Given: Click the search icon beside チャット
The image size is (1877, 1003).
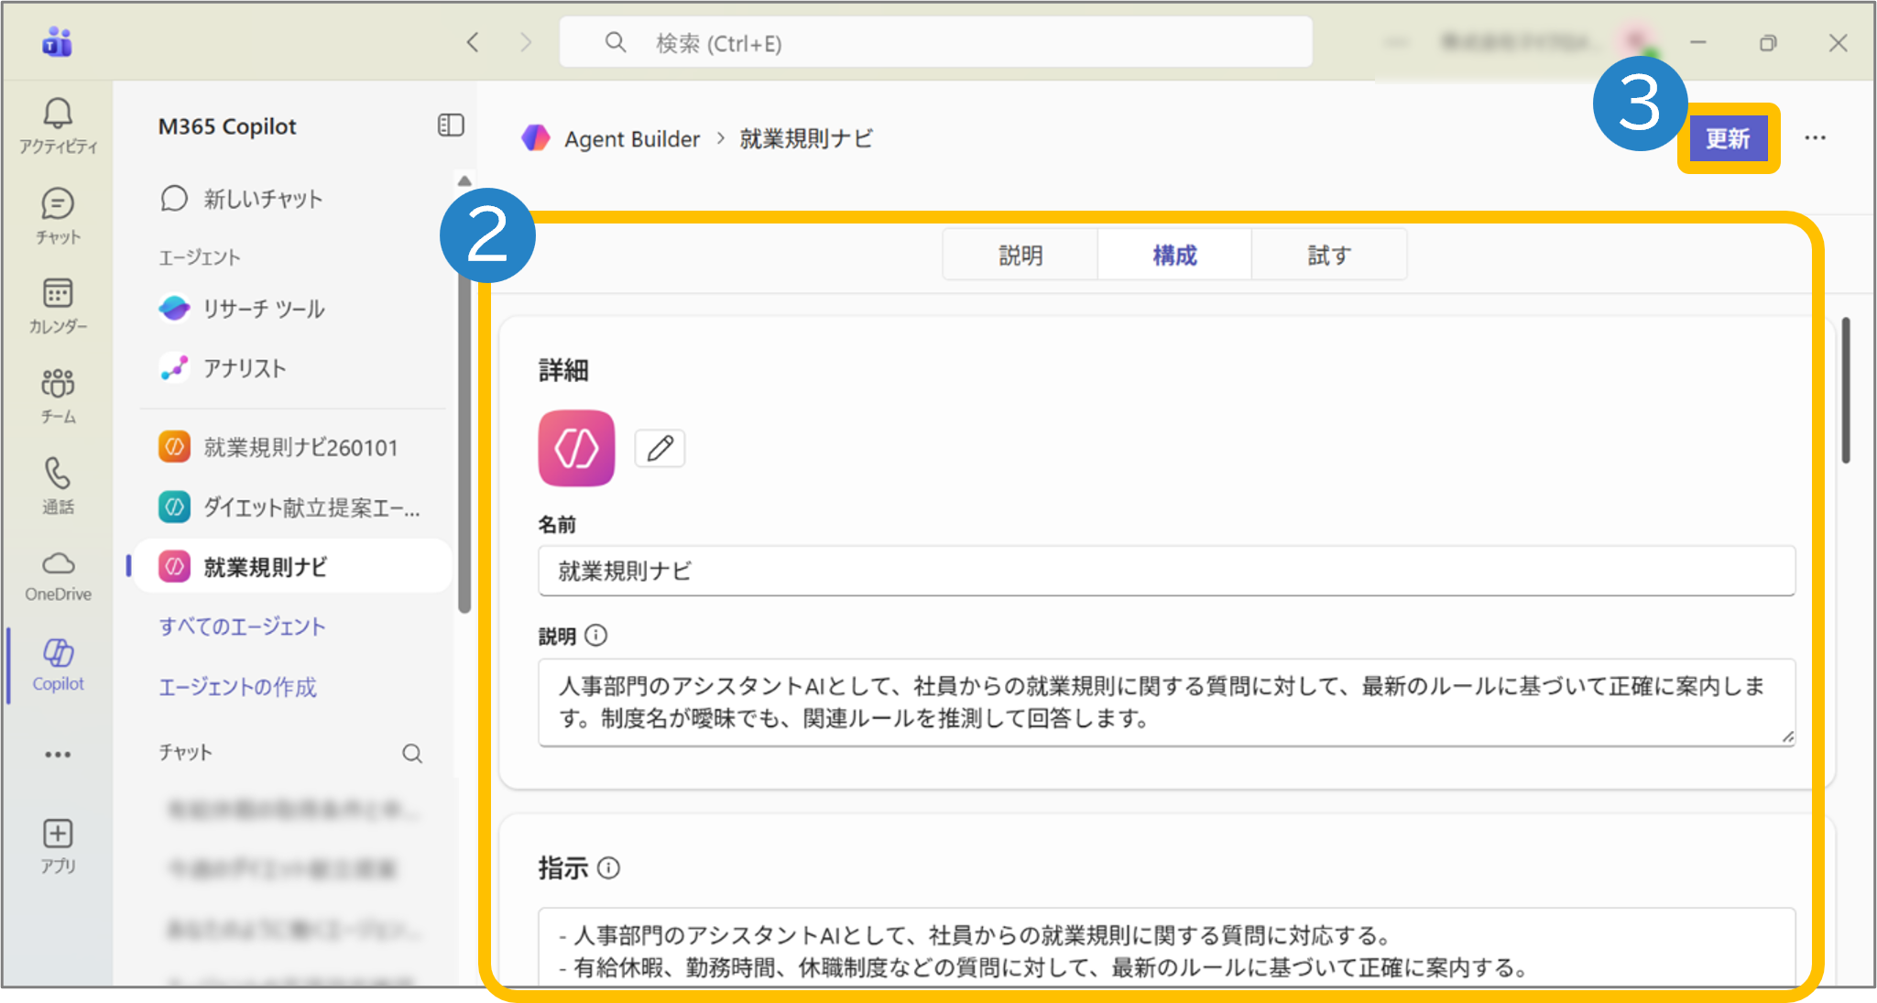Looking at the screenshot, I should [412, 753].
